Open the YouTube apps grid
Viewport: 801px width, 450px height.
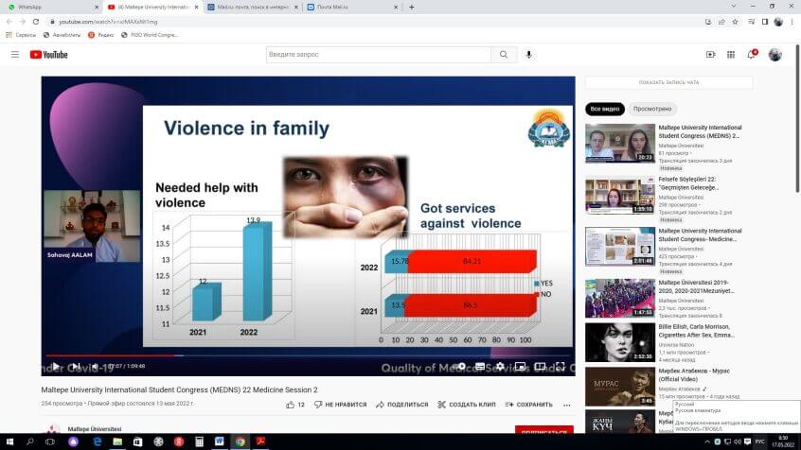(x=731, y=55)
